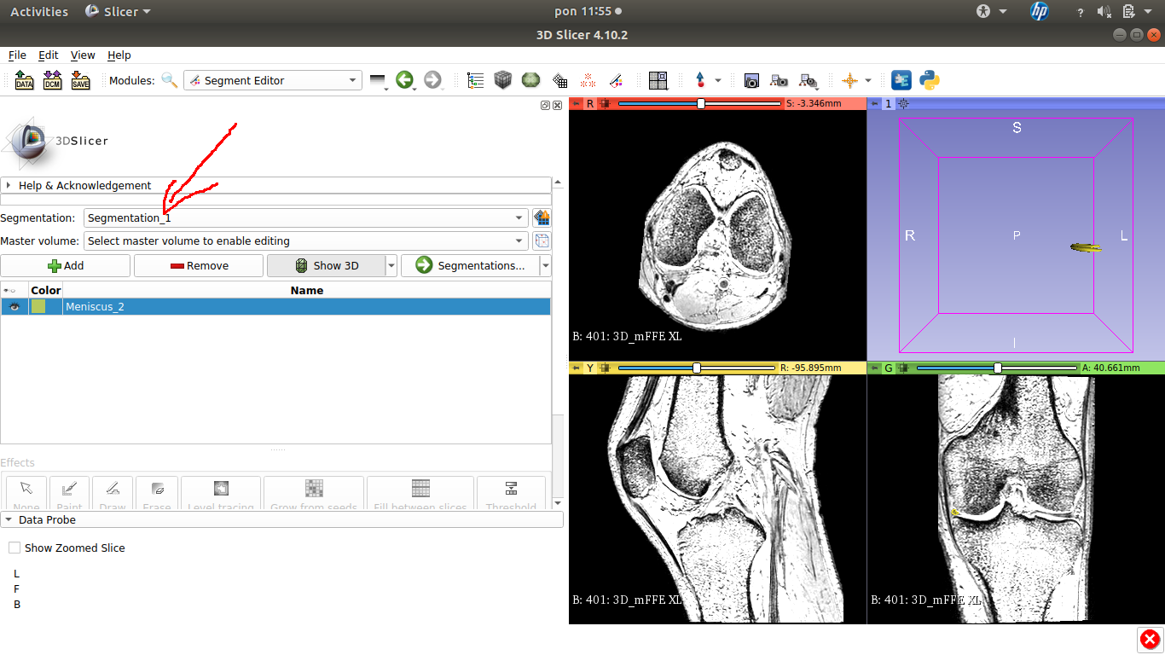Click the master volume geometry icon
Viewport: 1165px width, 655px height.
542,241
